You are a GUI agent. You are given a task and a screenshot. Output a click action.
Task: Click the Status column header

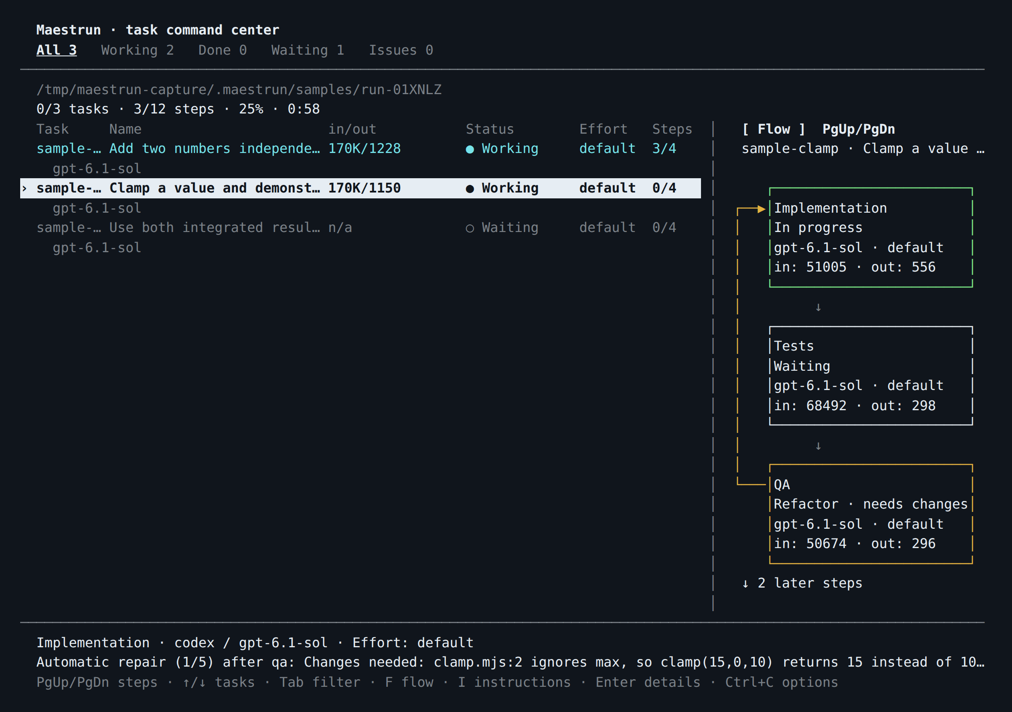pyautogui.click(x=490, y=129)
